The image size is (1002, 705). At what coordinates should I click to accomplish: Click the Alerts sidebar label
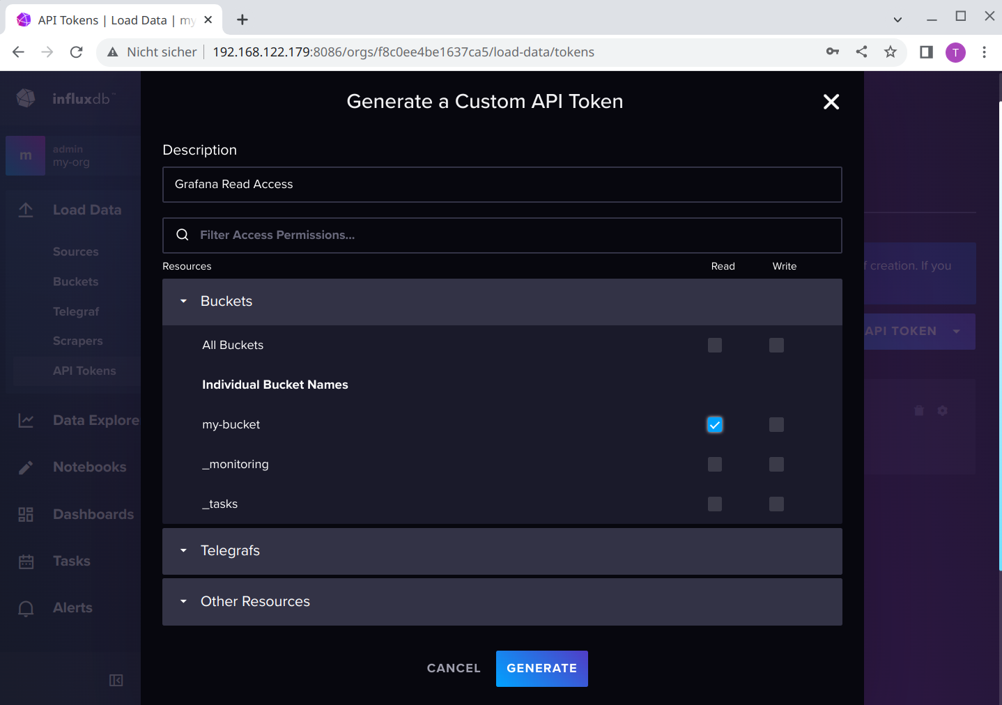click(x=73, y=608)
